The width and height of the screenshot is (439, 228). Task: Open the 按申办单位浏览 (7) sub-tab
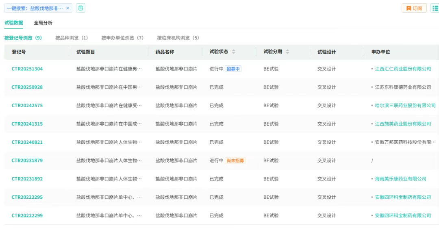[122, 38]
